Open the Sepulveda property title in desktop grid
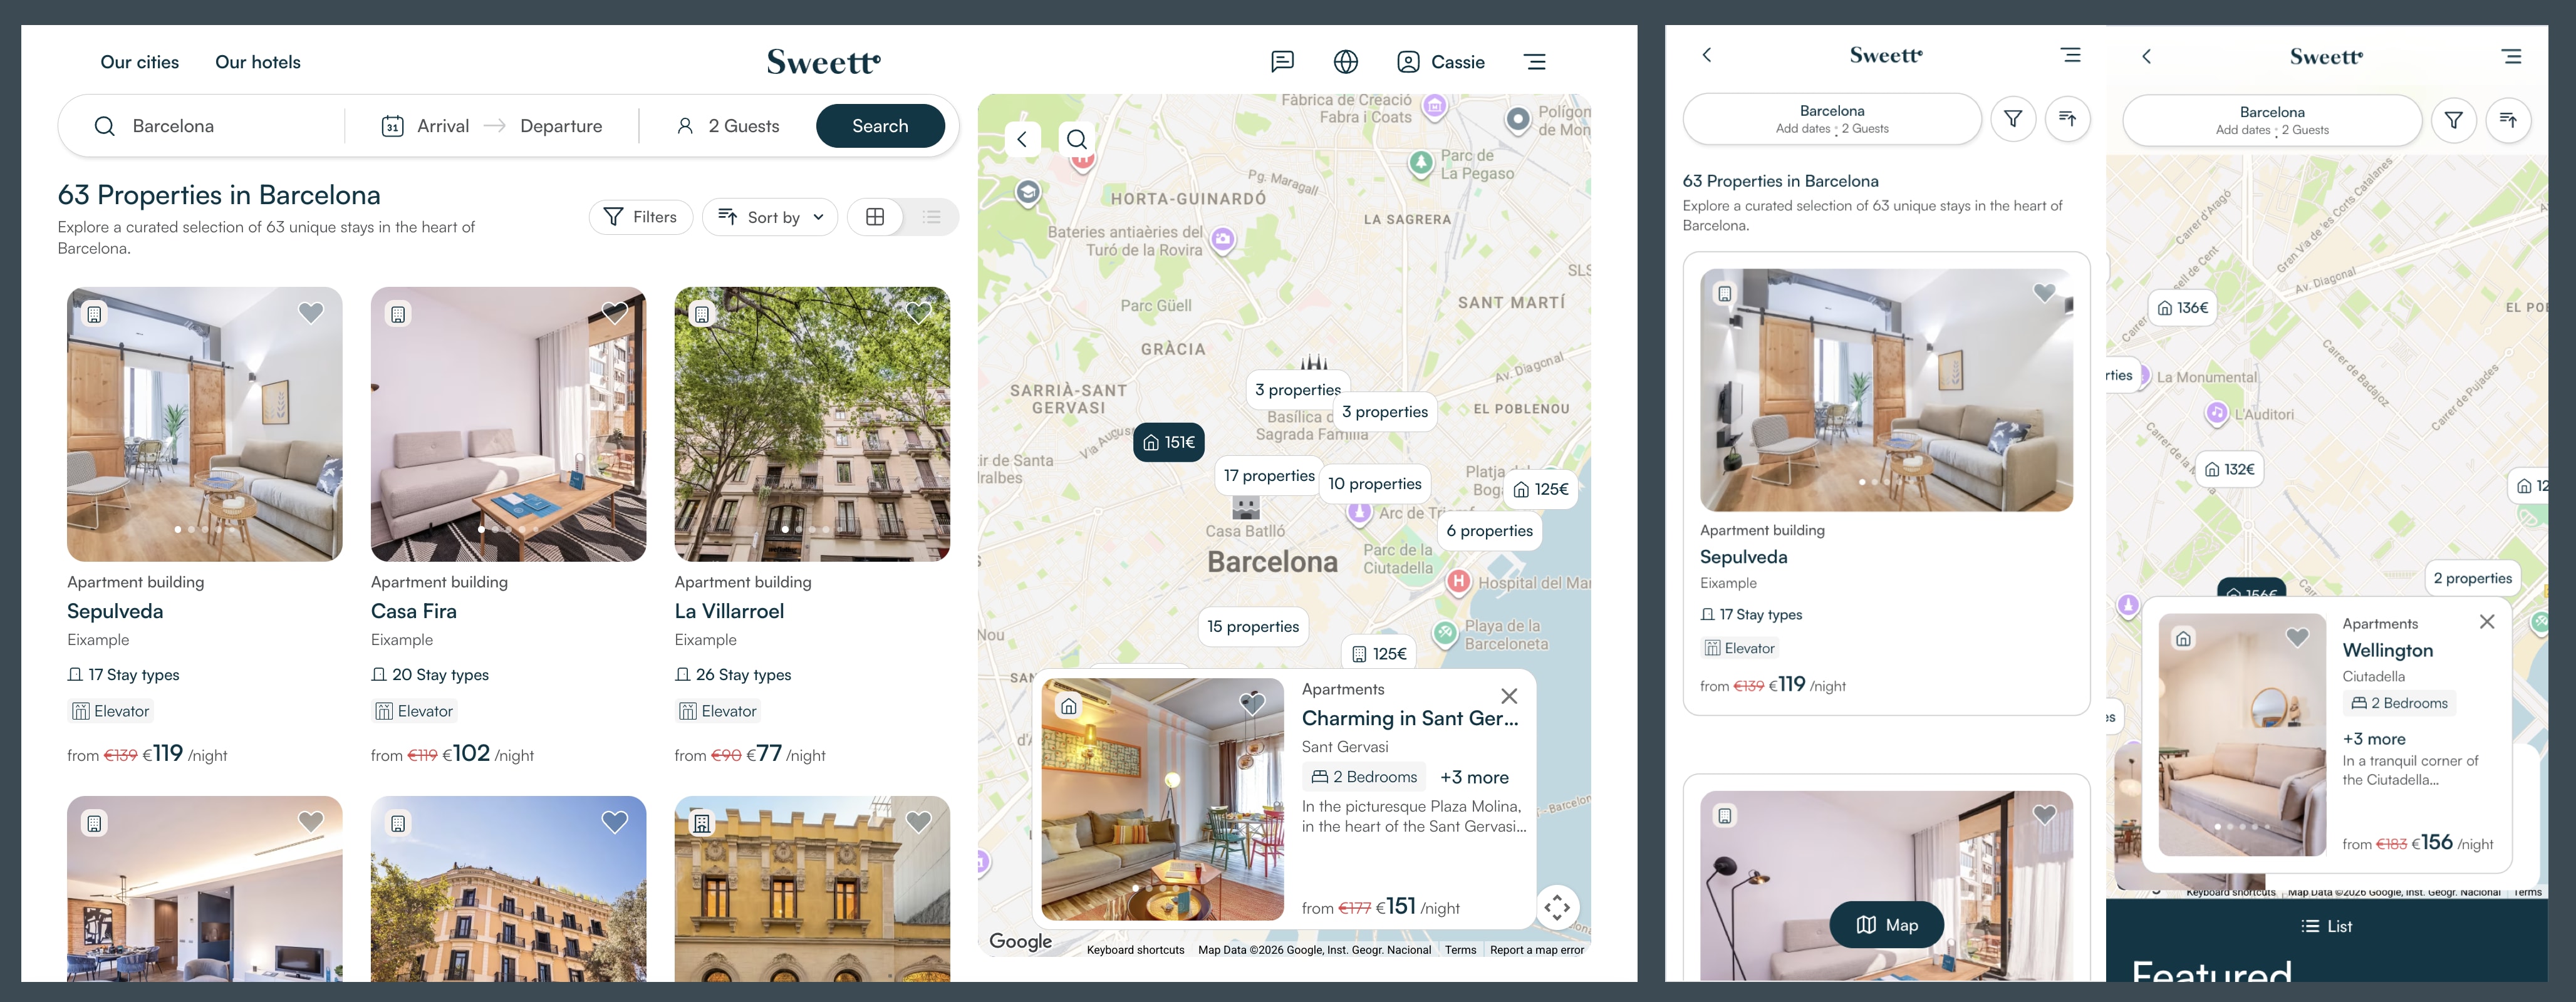 click(115, 611)
